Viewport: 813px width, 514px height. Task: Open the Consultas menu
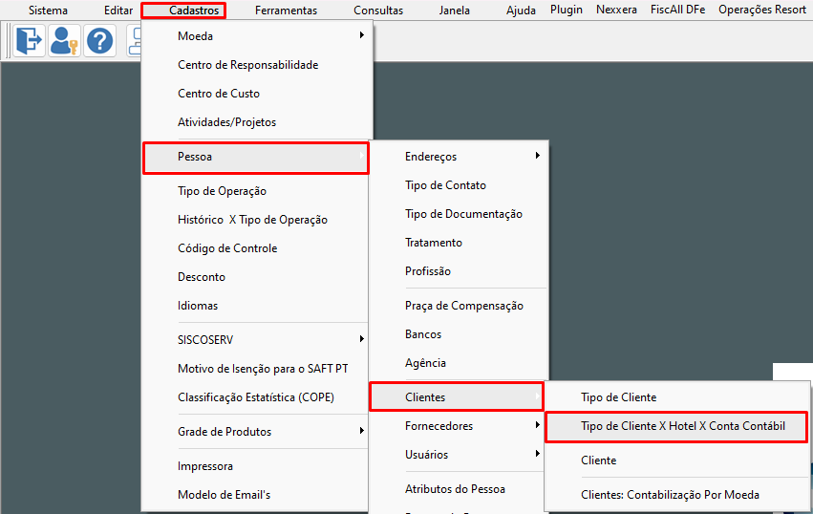pyautogui.click(x=378, y=10)
